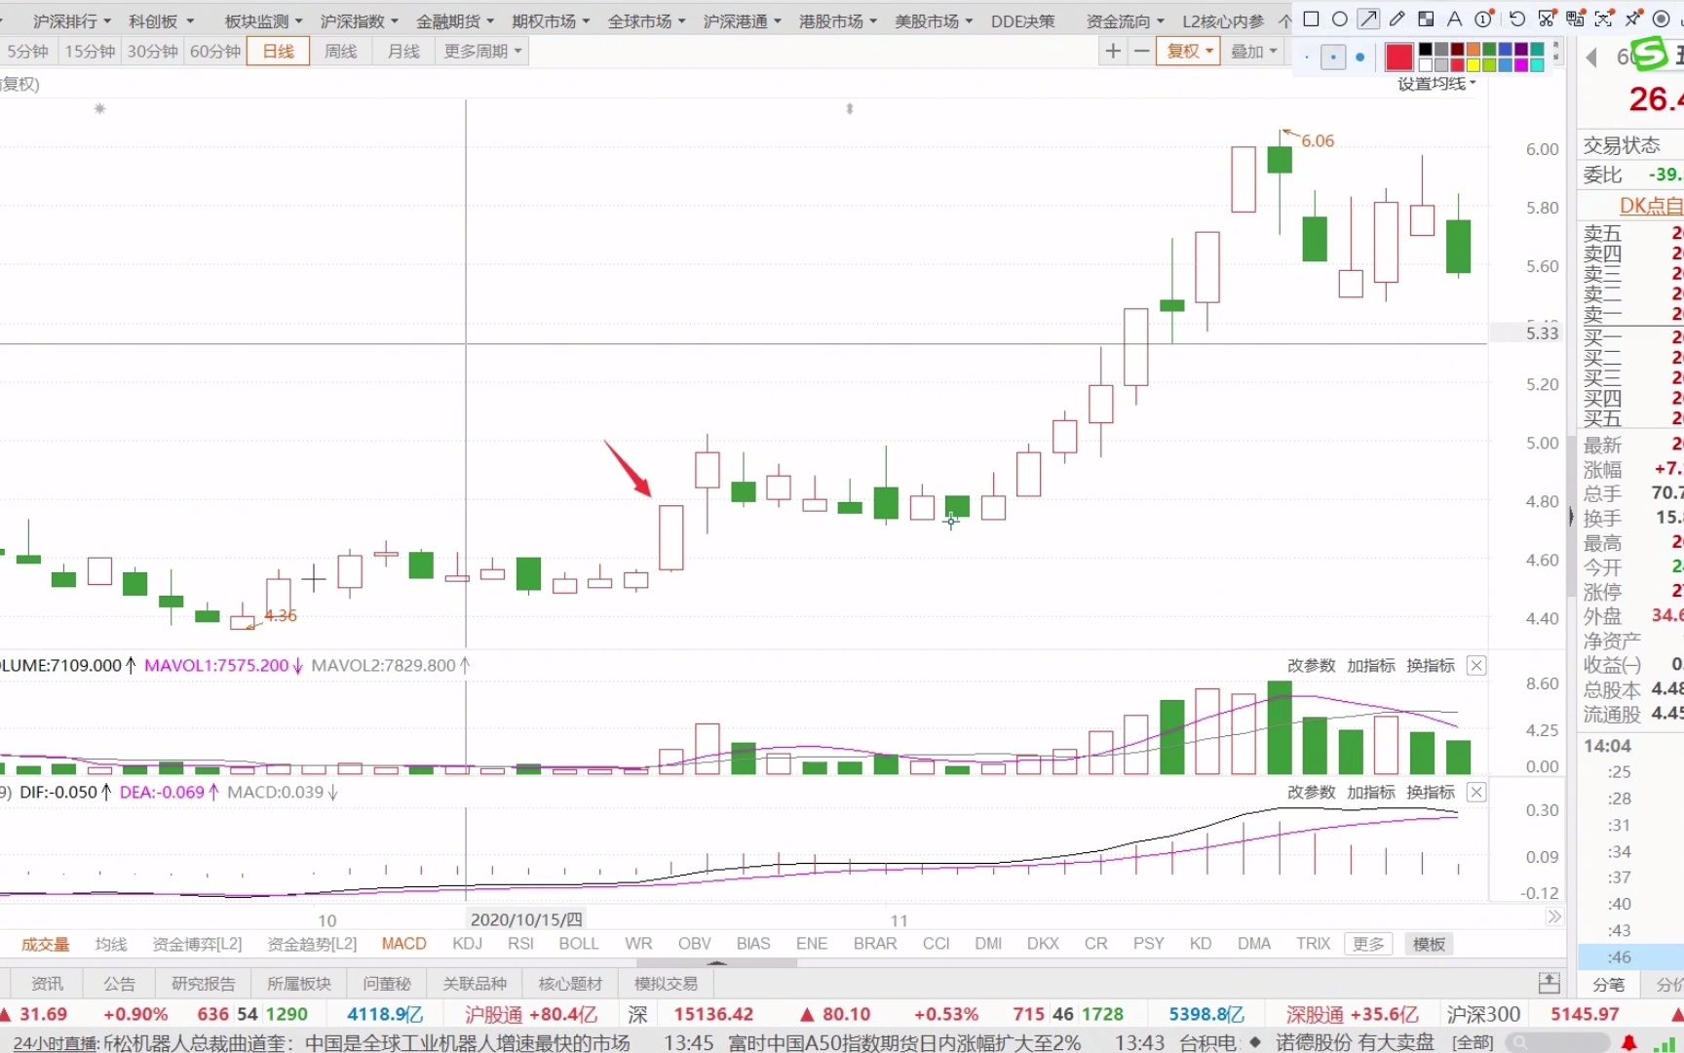The width and height of the screenshot is (1684, 1053).
Task: Open the 复权 dropdown
Action: click(1188, 51)
